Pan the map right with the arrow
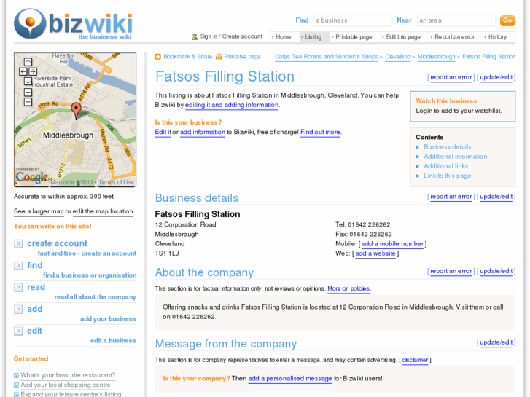 click(33, 71)
